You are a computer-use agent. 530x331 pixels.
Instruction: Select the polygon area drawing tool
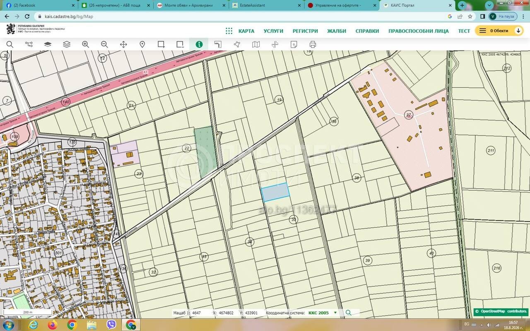coord(237,44)
